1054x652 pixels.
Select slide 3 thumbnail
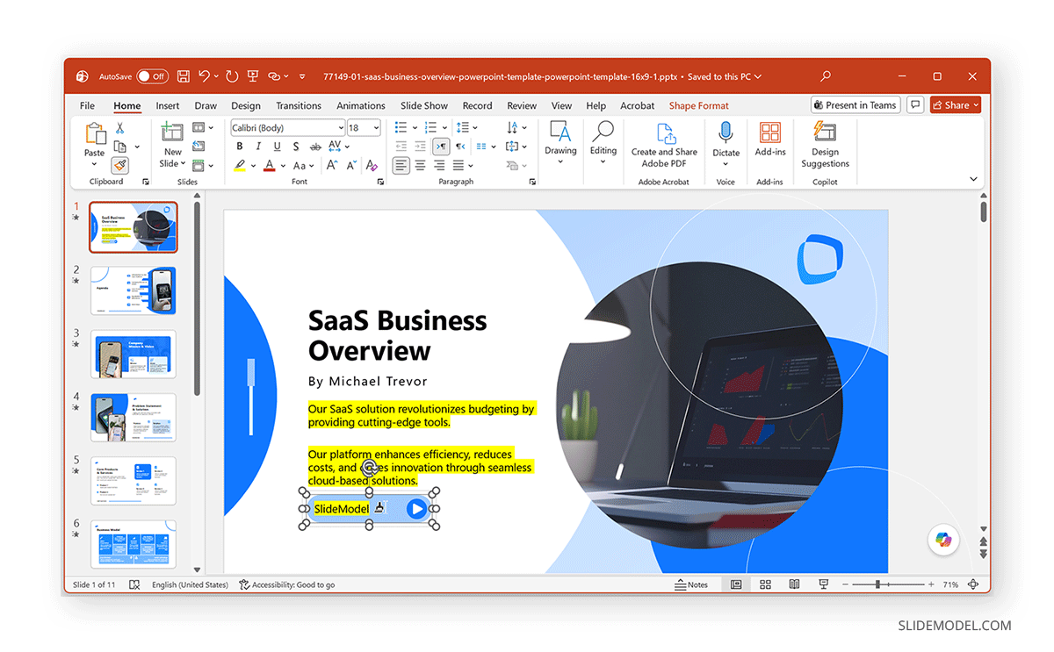[134, 354]
